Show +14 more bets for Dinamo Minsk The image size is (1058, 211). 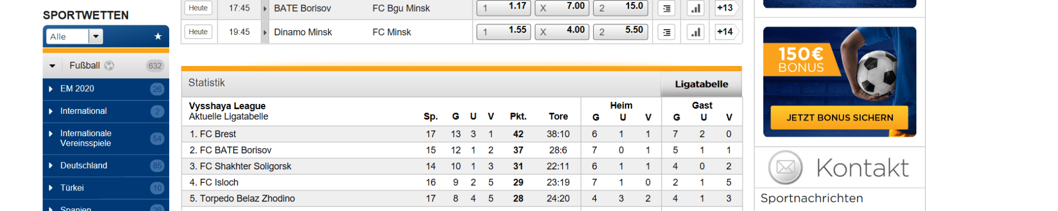point(725,32)
